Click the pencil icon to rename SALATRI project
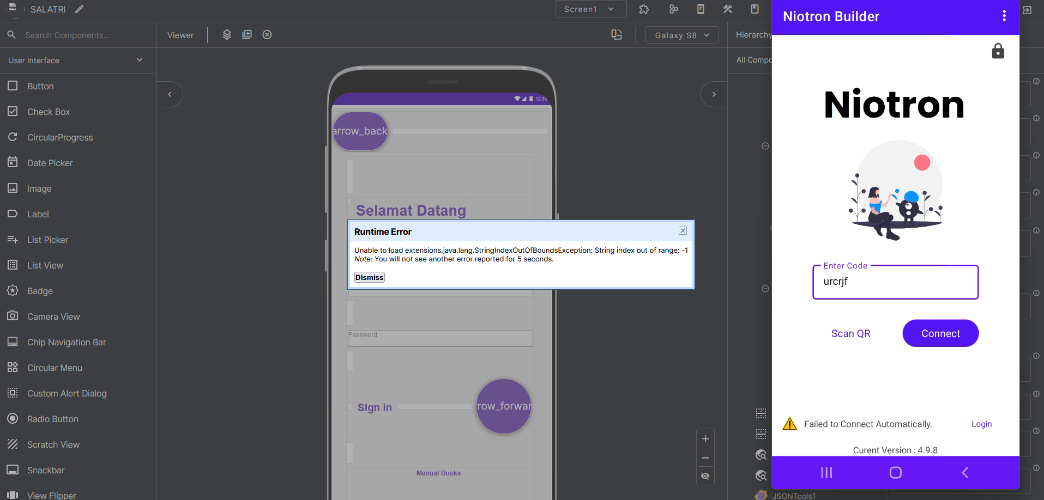This screenshot has width=1044, height=500. tap(80, 9)
